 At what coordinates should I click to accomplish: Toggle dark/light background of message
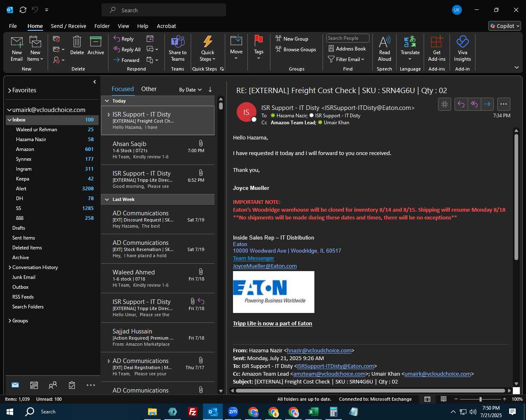pos(445,104)
